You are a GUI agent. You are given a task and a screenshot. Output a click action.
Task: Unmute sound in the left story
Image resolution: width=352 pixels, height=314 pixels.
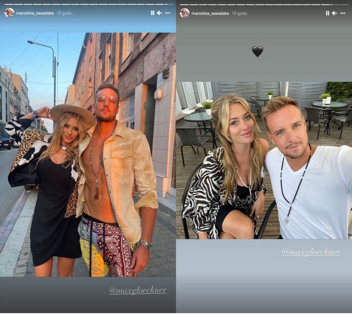(x=160, y=13)
